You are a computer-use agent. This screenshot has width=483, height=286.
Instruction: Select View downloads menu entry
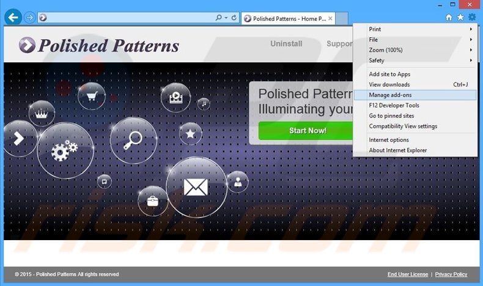coord(415,84)
